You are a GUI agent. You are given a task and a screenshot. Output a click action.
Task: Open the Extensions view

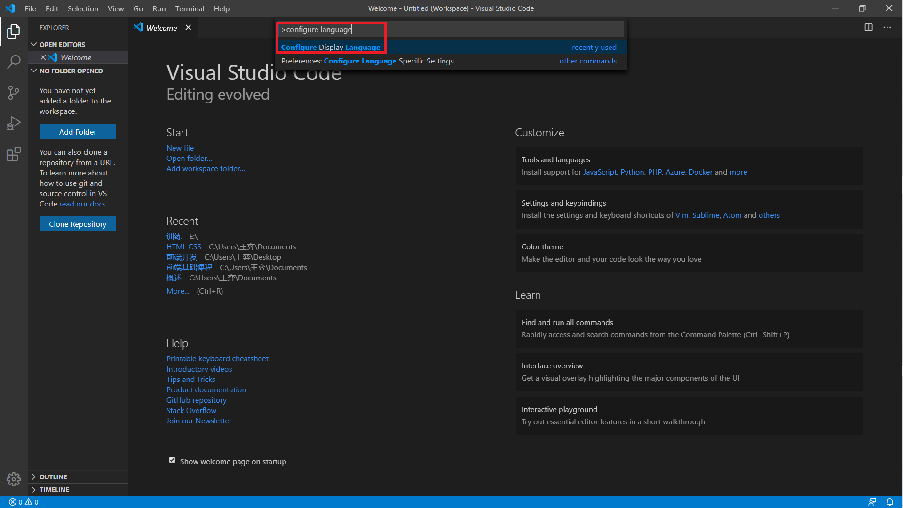click(x=14, y=154)
